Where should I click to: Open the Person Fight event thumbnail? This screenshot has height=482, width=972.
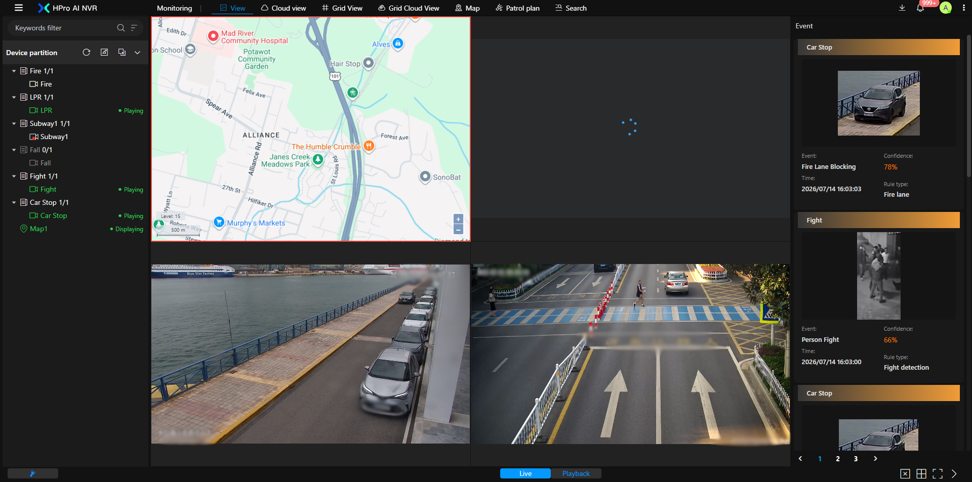(878, 276)
